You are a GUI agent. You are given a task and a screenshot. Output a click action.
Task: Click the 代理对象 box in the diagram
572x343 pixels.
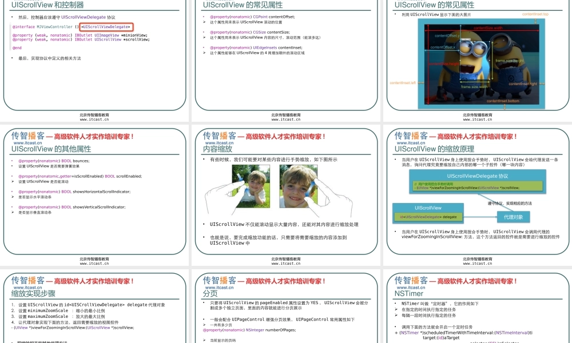(513, 217)
